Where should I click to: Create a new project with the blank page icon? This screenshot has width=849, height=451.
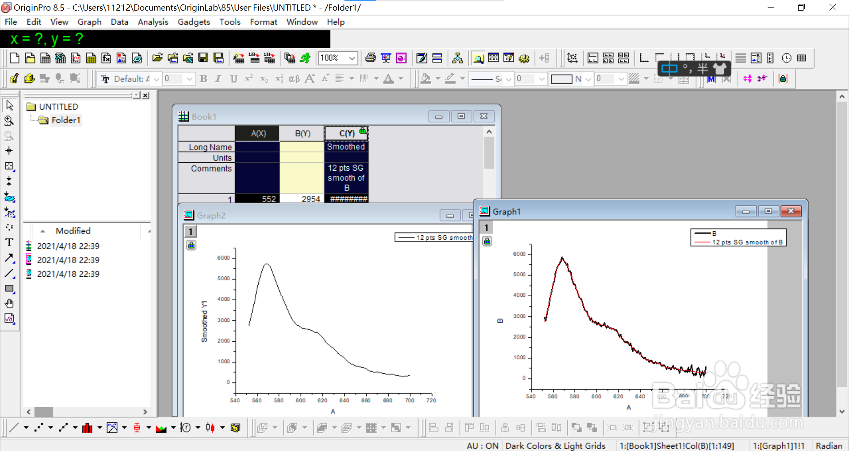[x=15, y=58]
